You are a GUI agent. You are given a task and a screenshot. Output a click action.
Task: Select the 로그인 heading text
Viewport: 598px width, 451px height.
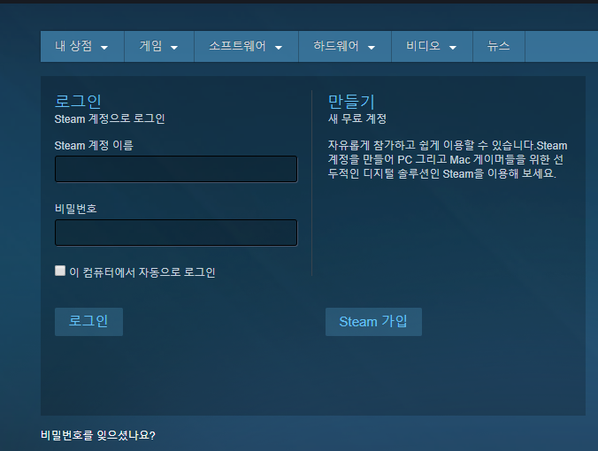(78, 101)
